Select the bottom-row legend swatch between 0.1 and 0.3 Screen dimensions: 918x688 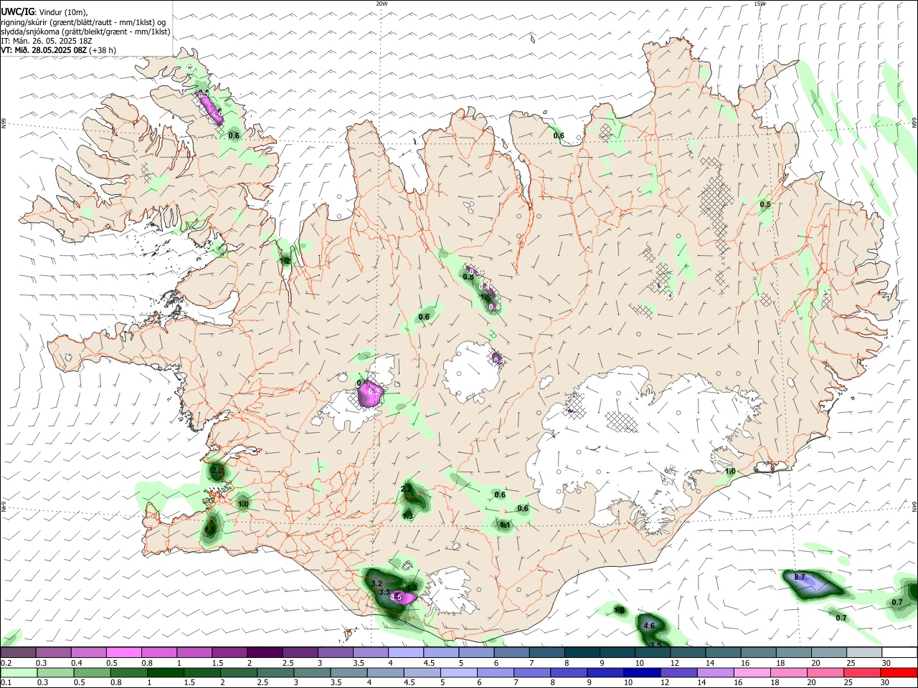point(18,672)
